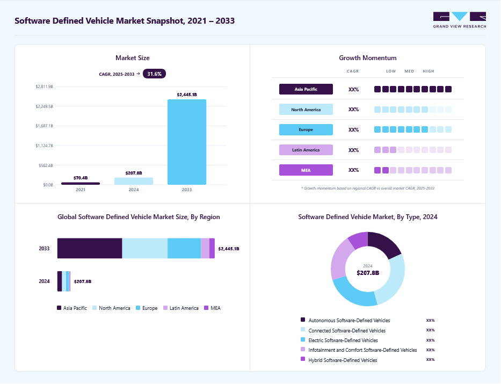501x384 pixels.
Task: Click the Latin America momentum indicator squares
Action: point(413,150)
